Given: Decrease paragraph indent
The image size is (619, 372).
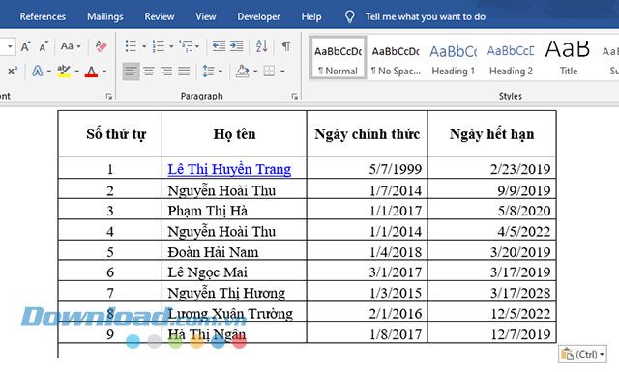Looking at the screenshot, I should (x=219, y=46).
